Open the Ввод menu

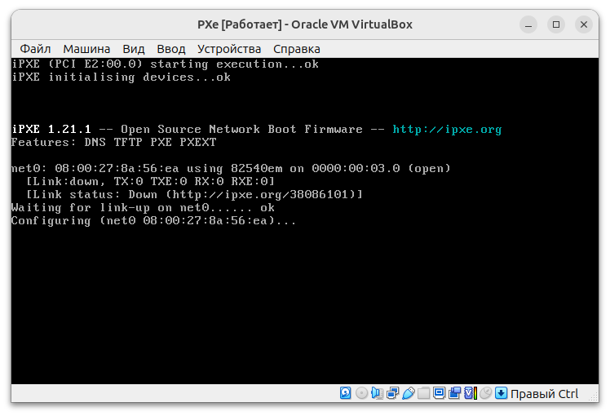[x=170, y=49]
